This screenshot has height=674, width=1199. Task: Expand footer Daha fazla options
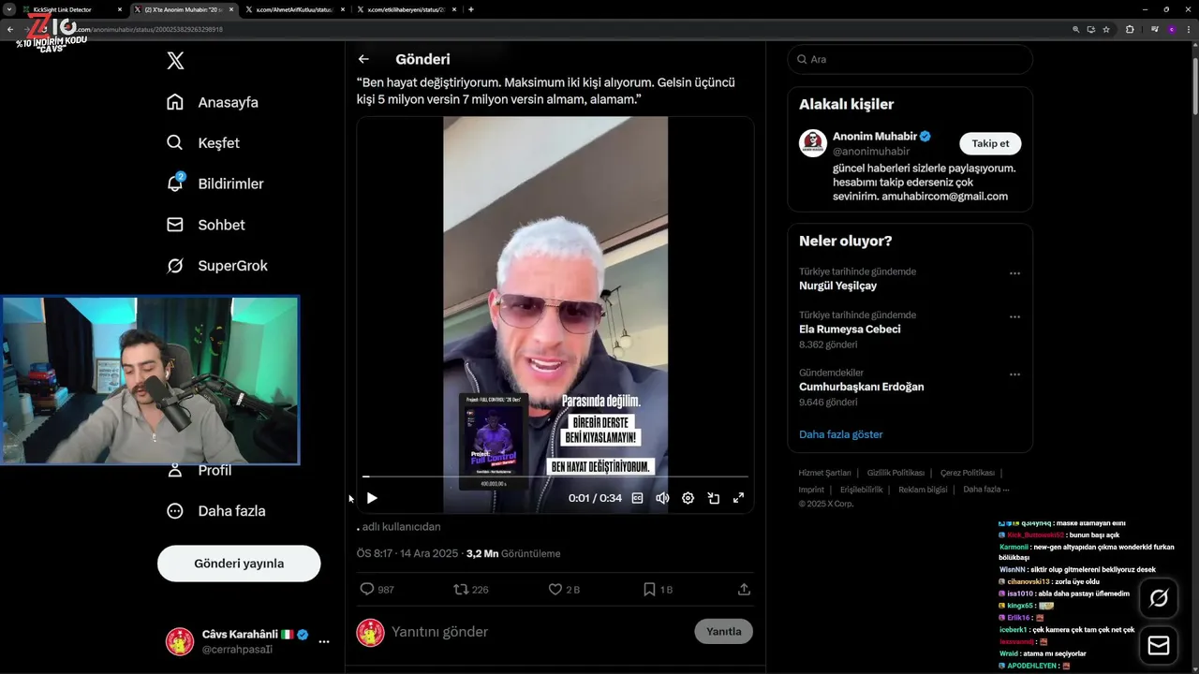[986, 490]
